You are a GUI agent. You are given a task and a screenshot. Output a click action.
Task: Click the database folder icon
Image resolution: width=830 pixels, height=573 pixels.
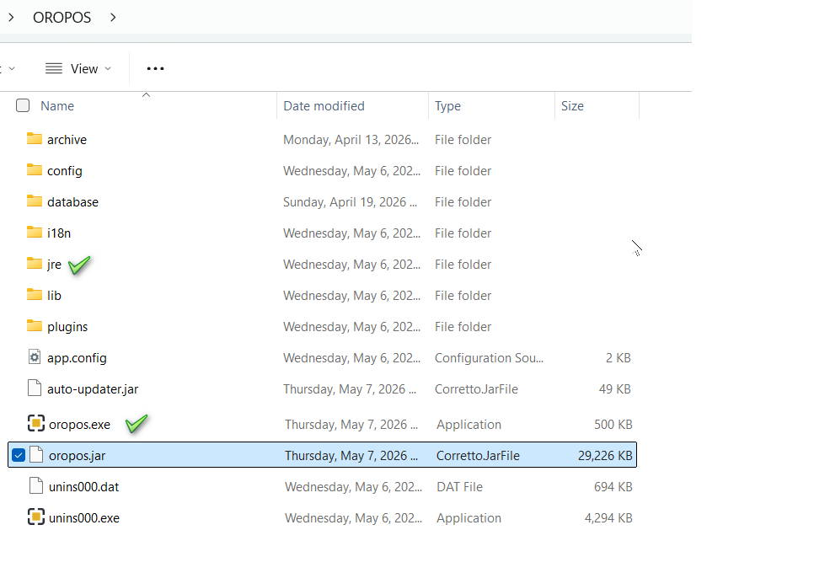point(35,201)
